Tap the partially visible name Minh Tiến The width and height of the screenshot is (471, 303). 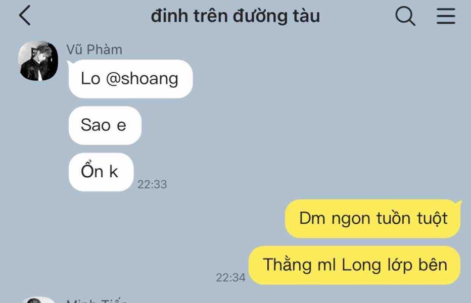tap(97, 300)
